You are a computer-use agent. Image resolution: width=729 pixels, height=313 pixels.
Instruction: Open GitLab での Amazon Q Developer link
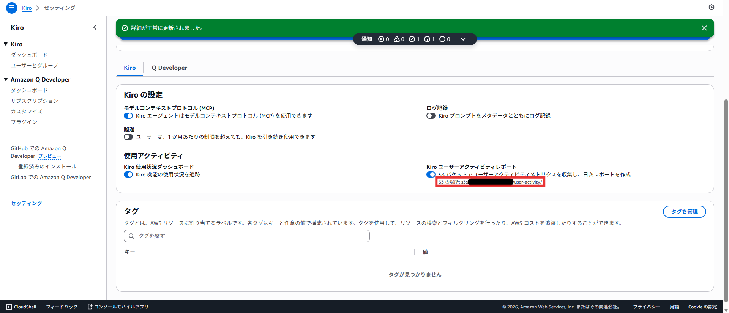[51, 177]
